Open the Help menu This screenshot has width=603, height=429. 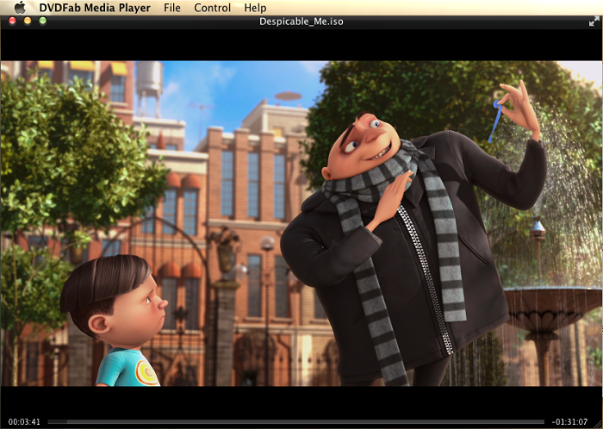pyautogui.click(x=255, y=8)
